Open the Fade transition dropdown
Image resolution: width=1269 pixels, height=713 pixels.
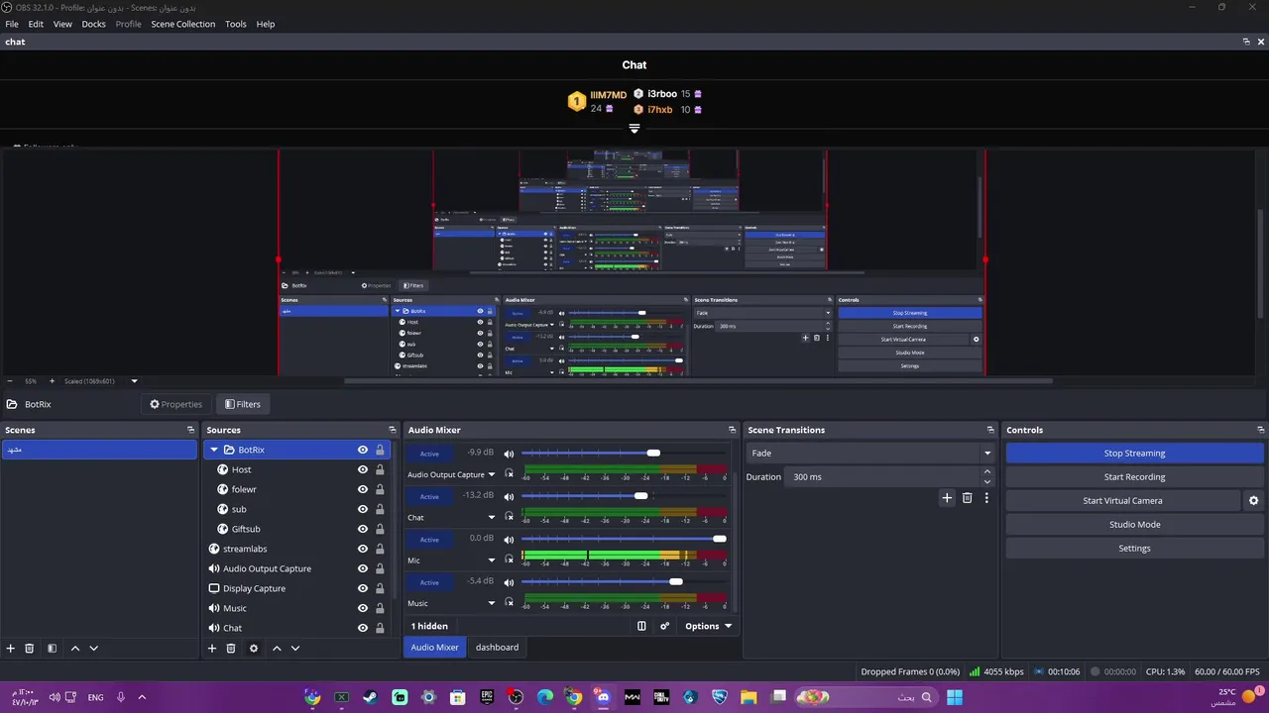pyautogui.click(x=870, y=454)
